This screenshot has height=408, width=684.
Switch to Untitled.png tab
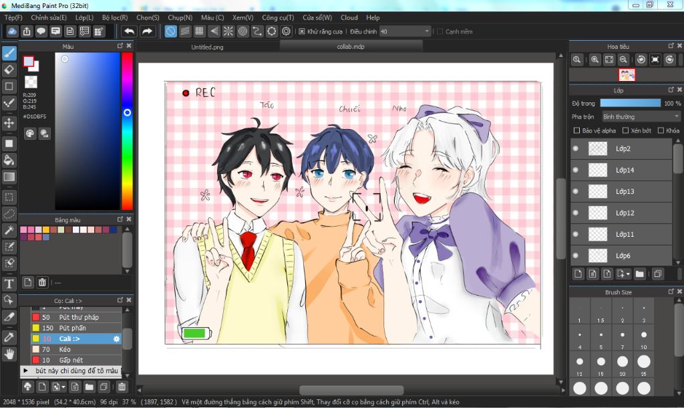(207, 47)
